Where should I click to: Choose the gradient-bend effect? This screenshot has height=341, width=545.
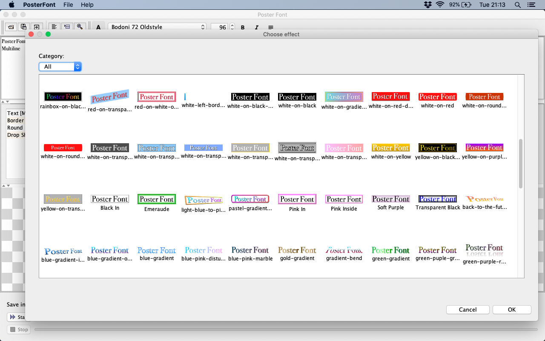[x=344, y=250]
